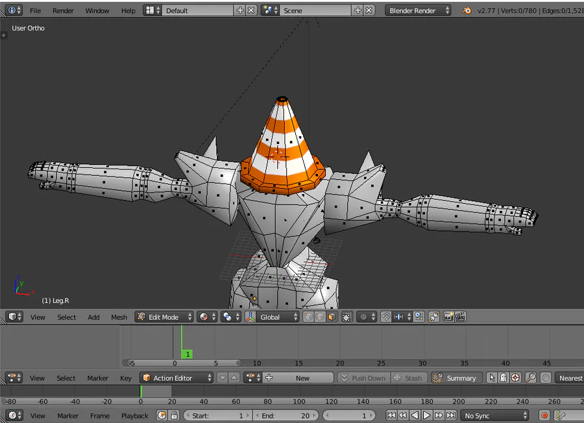Jump to the first frame

coord(391,416)
